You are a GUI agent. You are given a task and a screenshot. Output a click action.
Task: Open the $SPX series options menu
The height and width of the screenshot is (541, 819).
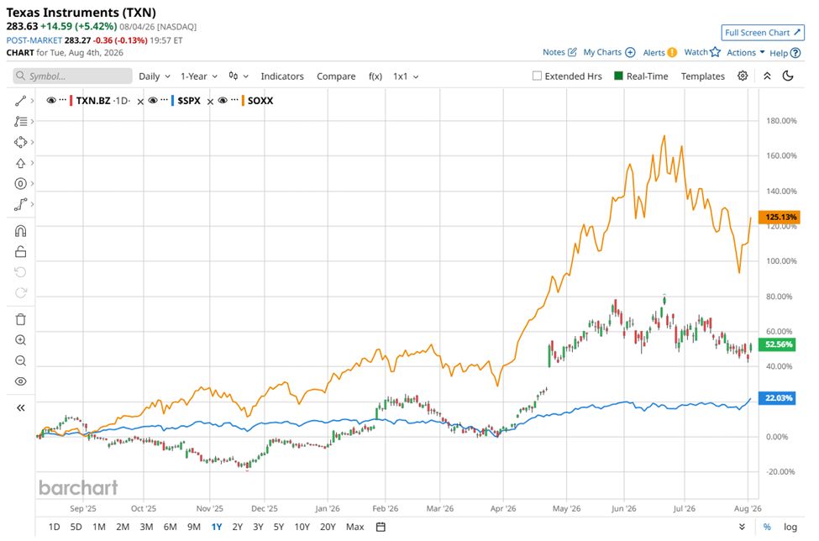[x=164, y=100]
